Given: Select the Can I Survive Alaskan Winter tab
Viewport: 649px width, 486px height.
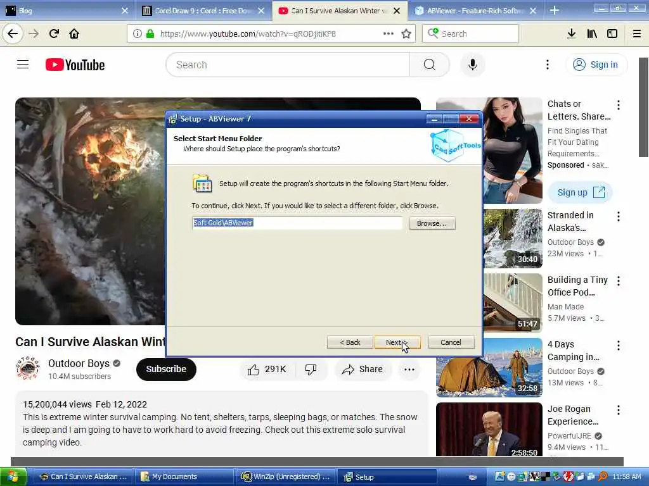Looking at the screenshot, I should [x=339, y=11].
